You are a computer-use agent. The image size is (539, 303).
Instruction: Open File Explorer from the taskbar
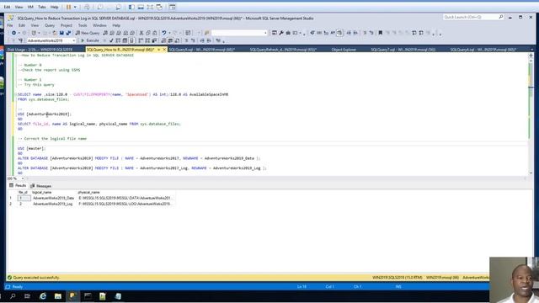(58, 296)
